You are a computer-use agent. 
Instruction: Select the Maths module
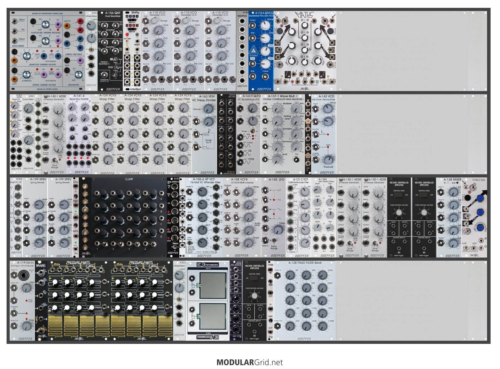pyautogui.click(x=305, y=51)
